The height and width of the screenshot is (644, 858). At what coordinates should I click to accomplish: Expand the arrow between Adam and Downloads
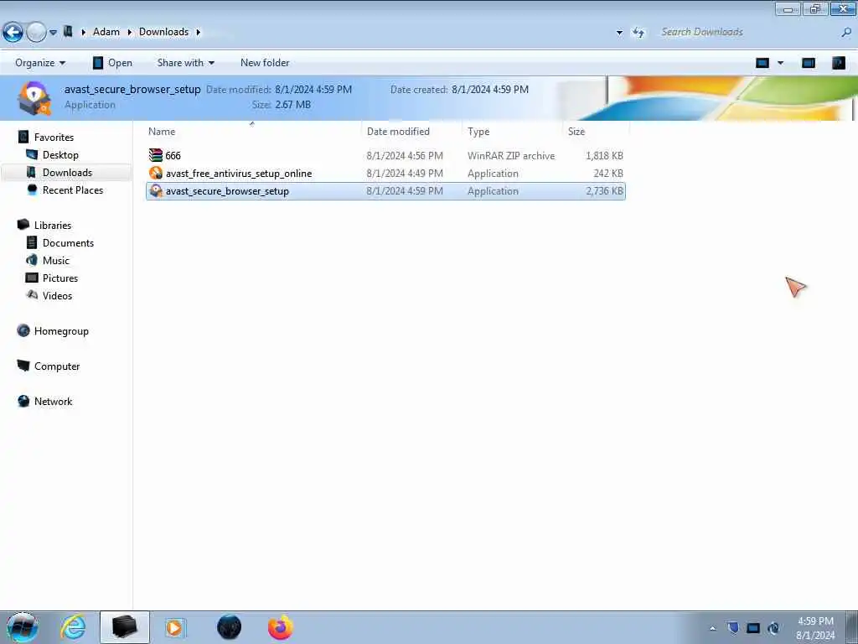130,33
